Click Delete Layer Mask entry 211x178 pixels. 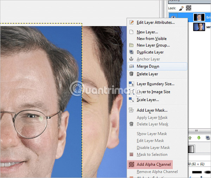pos(157,124)
